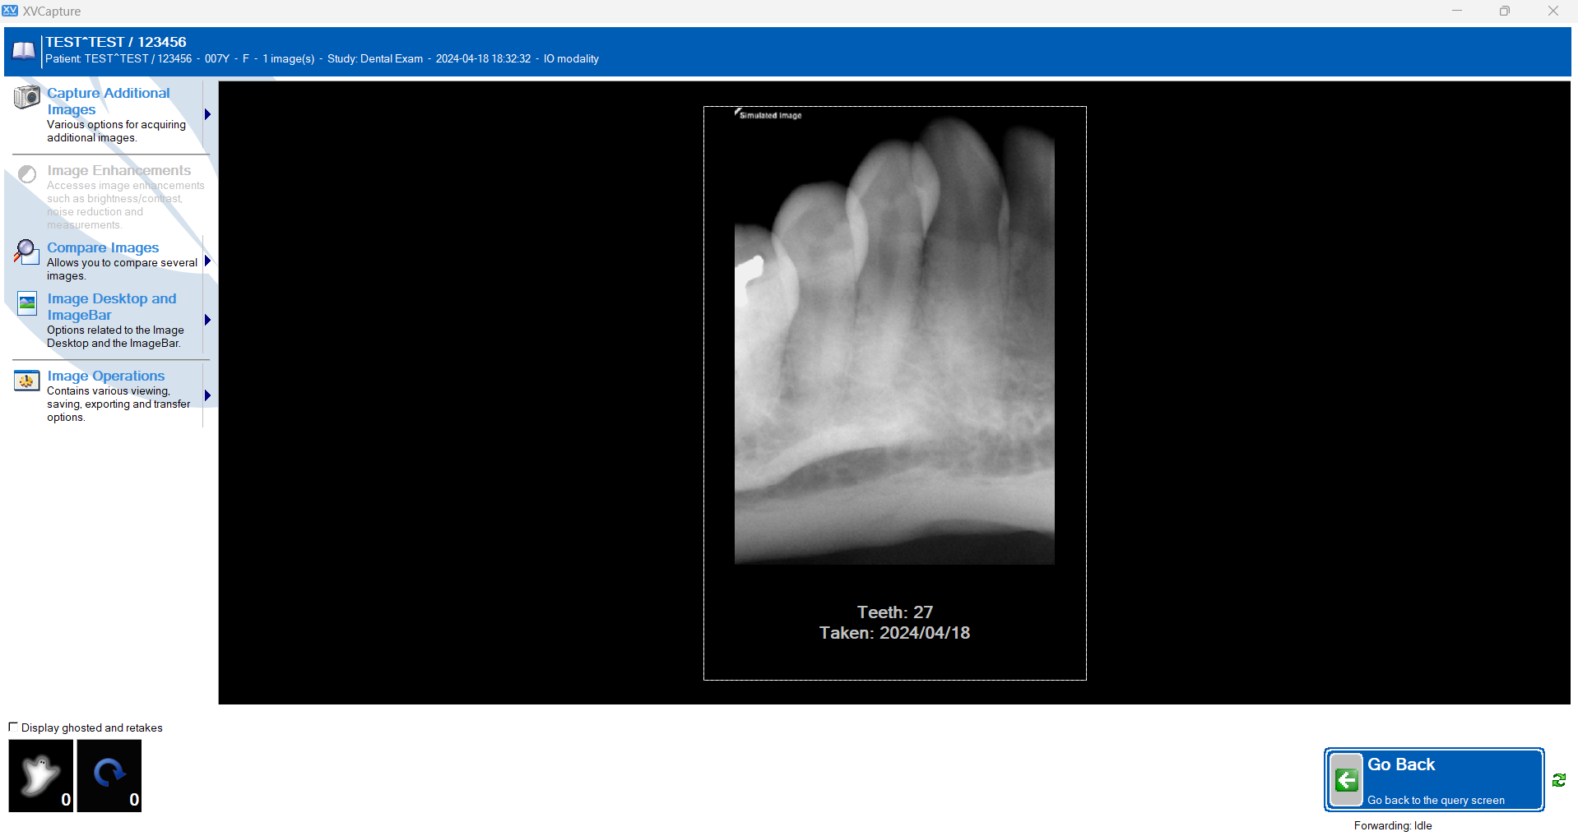Expand the Capture Additional Images arrow
The width and height of the screenshot is (1578, 836).
(207, 114)
